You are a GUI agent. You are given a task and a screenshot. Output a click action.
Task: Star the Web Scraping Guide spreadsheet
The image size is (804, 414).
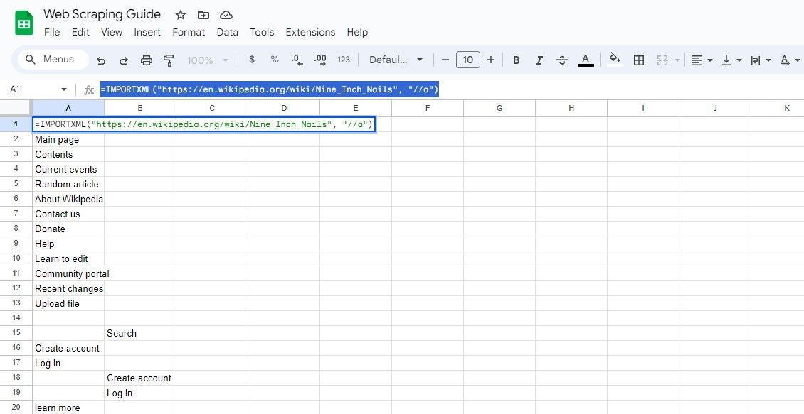pyautogui.click(x=180, y=13)
